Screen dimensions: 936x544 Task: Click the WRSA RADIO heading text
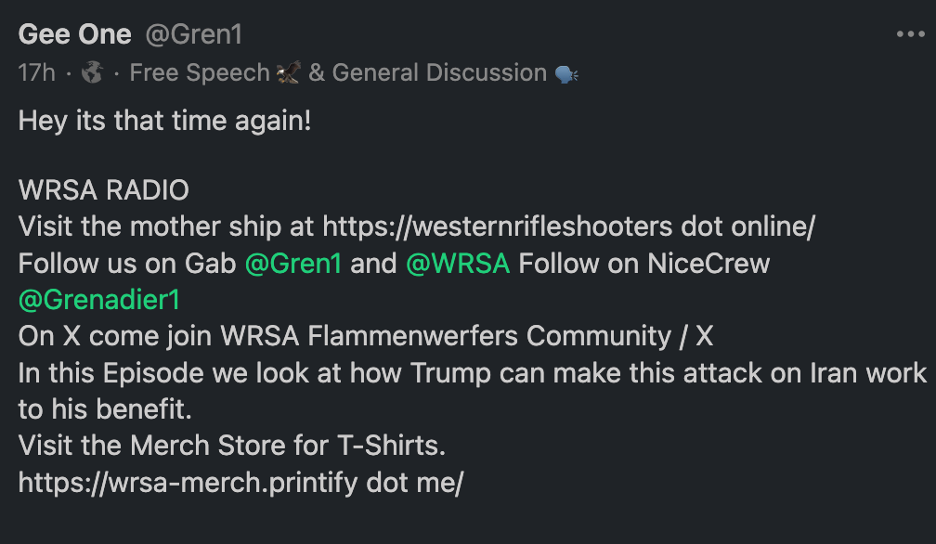point(103,191)
